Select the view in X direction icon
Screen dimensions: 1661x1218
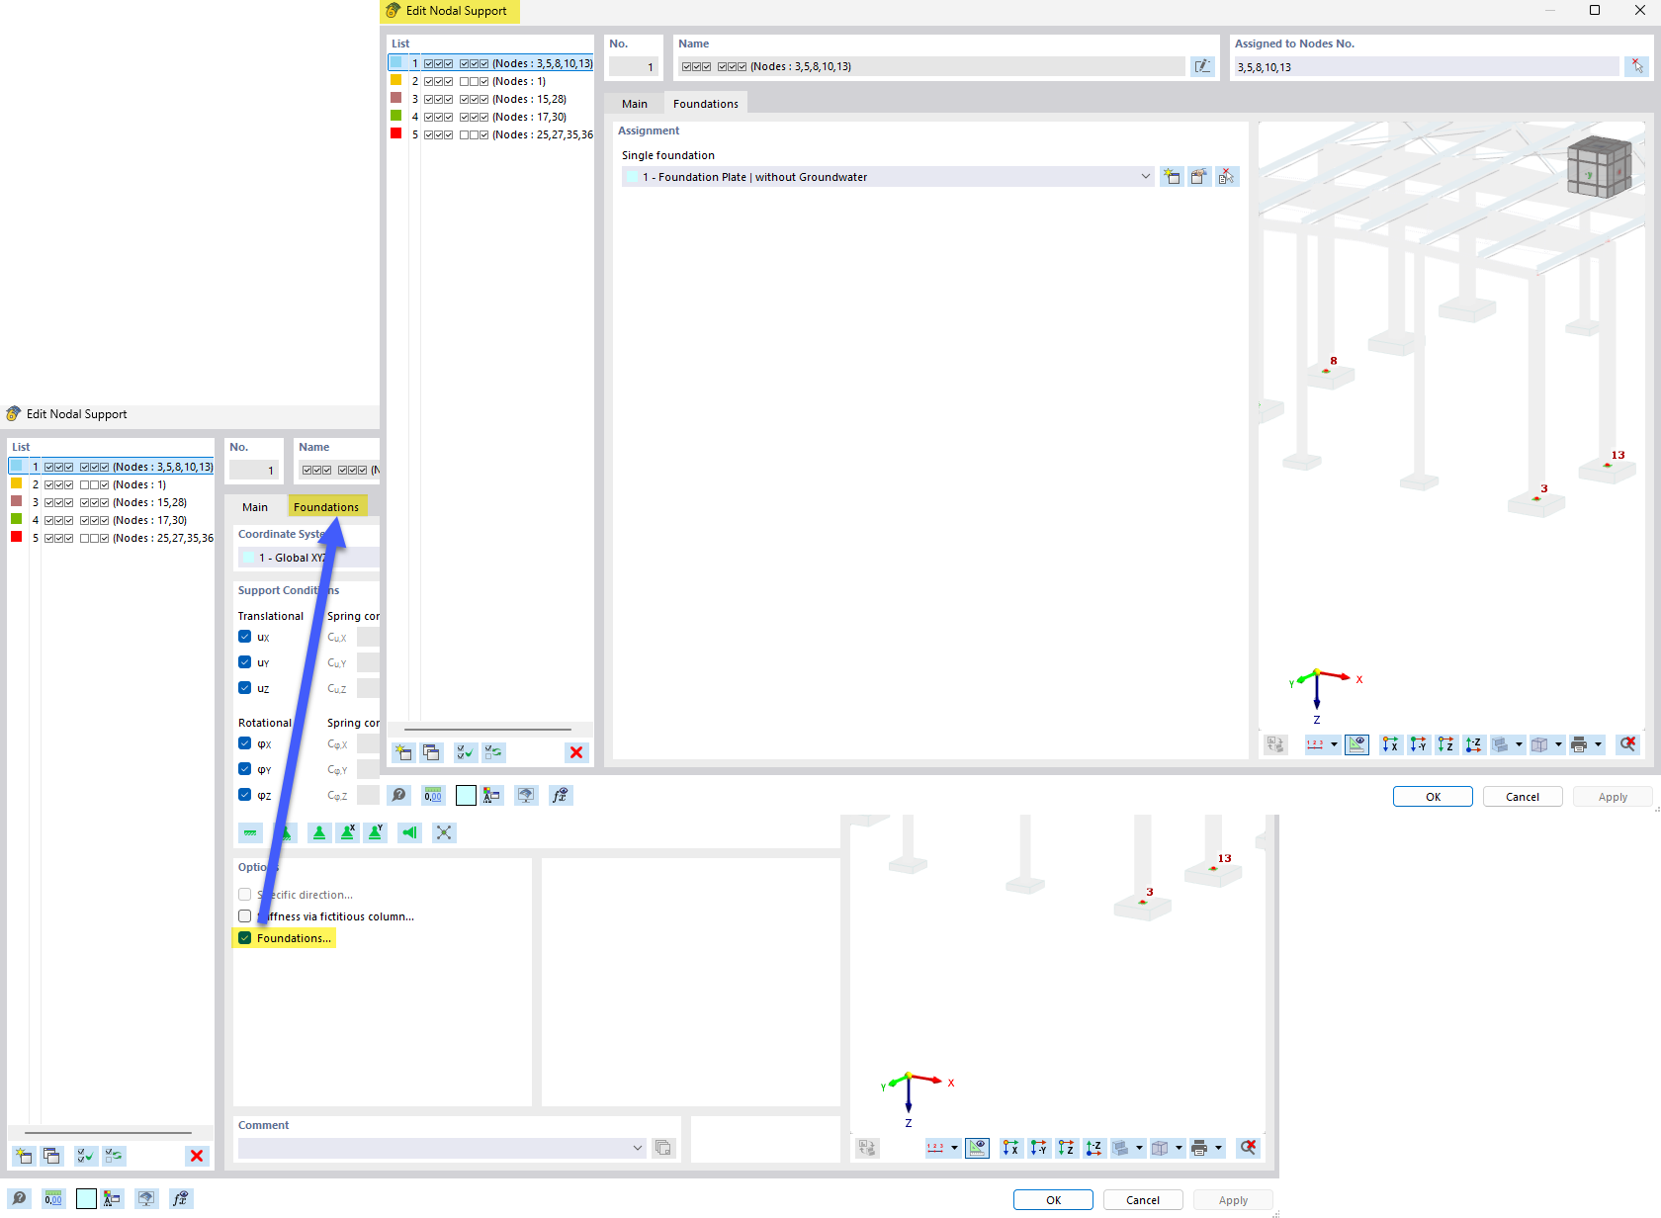tap(1390, 744)
